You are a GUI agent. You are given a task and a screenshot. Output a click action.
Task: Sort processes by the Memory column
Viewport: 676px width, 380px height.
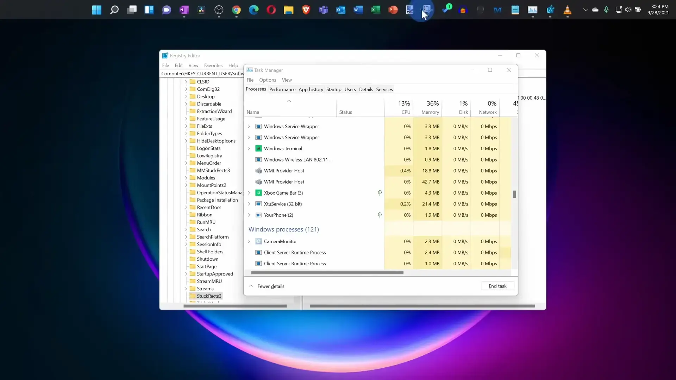(430, 112)
